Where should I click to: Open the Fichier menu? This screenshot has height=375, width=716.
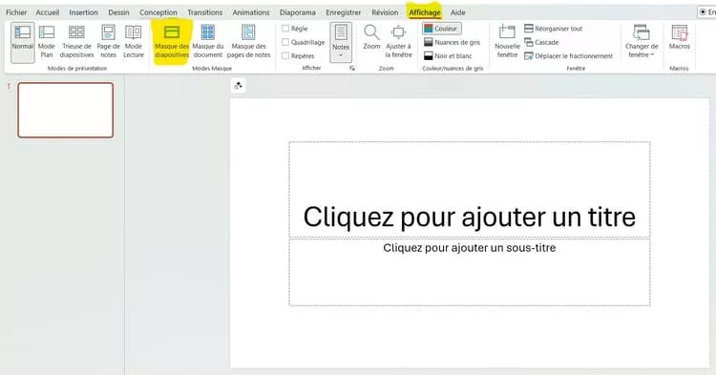pos(16,12)
